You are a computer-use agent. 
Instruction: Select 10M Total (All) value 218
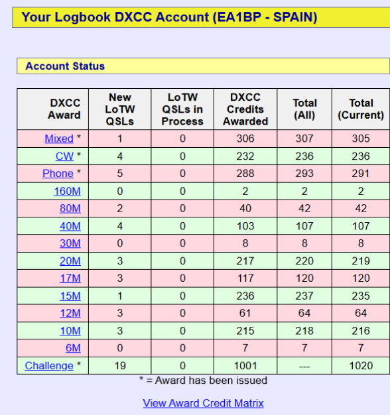tap(304, 331)
